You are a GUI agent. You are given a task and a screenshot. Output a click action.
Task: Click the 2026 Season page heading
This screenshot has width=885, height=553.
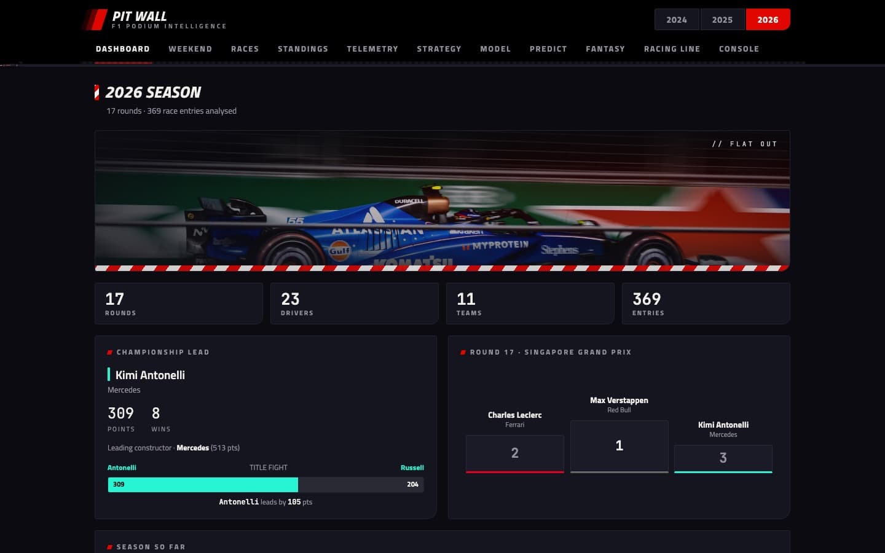(153, 93)
